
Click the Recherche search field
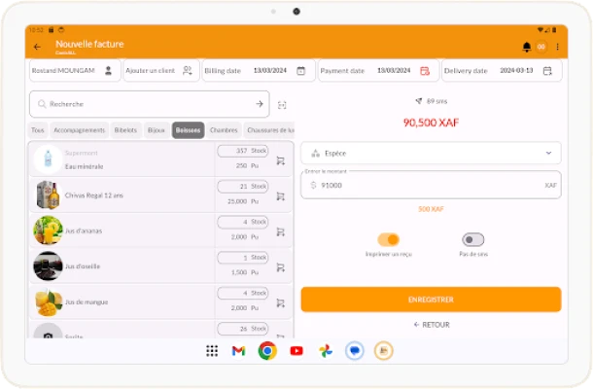click(x=146, y=104)
